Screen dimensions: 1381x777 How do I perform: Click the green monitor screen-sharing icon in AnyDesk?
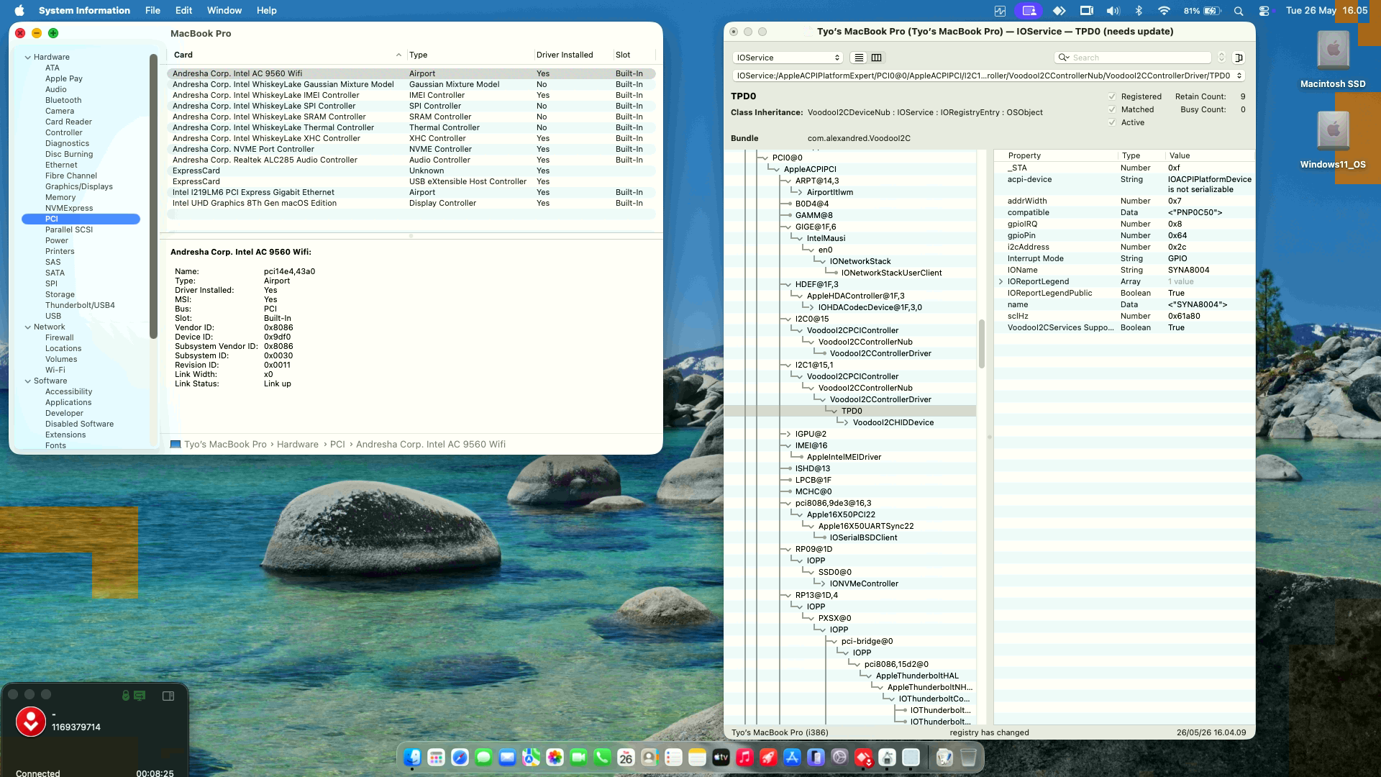140,696
